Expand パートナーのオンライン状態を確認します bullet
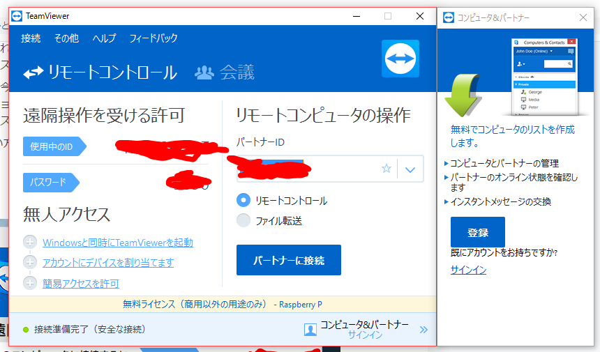Image resolution: width=600 pixels, height=352 pixels. 447,177
